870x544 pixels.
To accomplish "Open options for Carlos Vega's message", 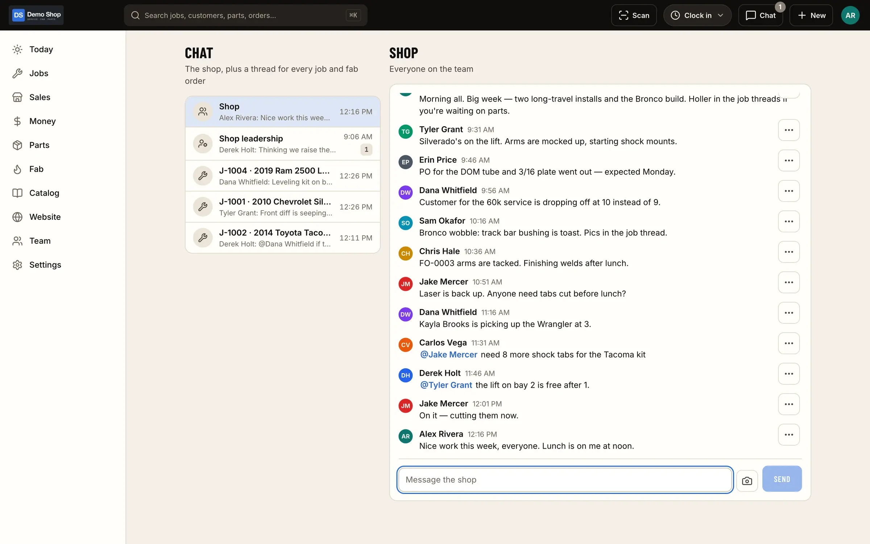I will click(x=789, y=343).
